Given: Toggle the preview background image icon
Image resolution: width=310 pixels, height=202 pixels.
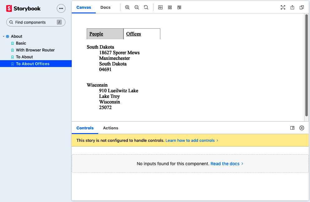Looking at the screenshot, I should coord(160,7).
